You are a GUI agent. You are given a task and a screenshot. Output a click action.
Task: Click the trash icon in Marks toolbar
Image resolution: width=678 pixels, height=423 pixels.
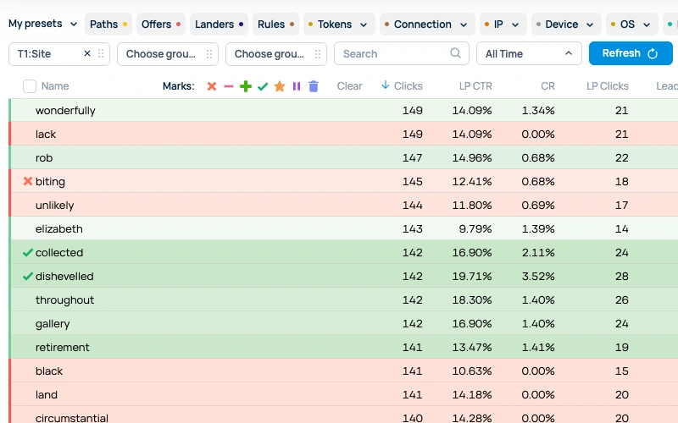(314, 86)
